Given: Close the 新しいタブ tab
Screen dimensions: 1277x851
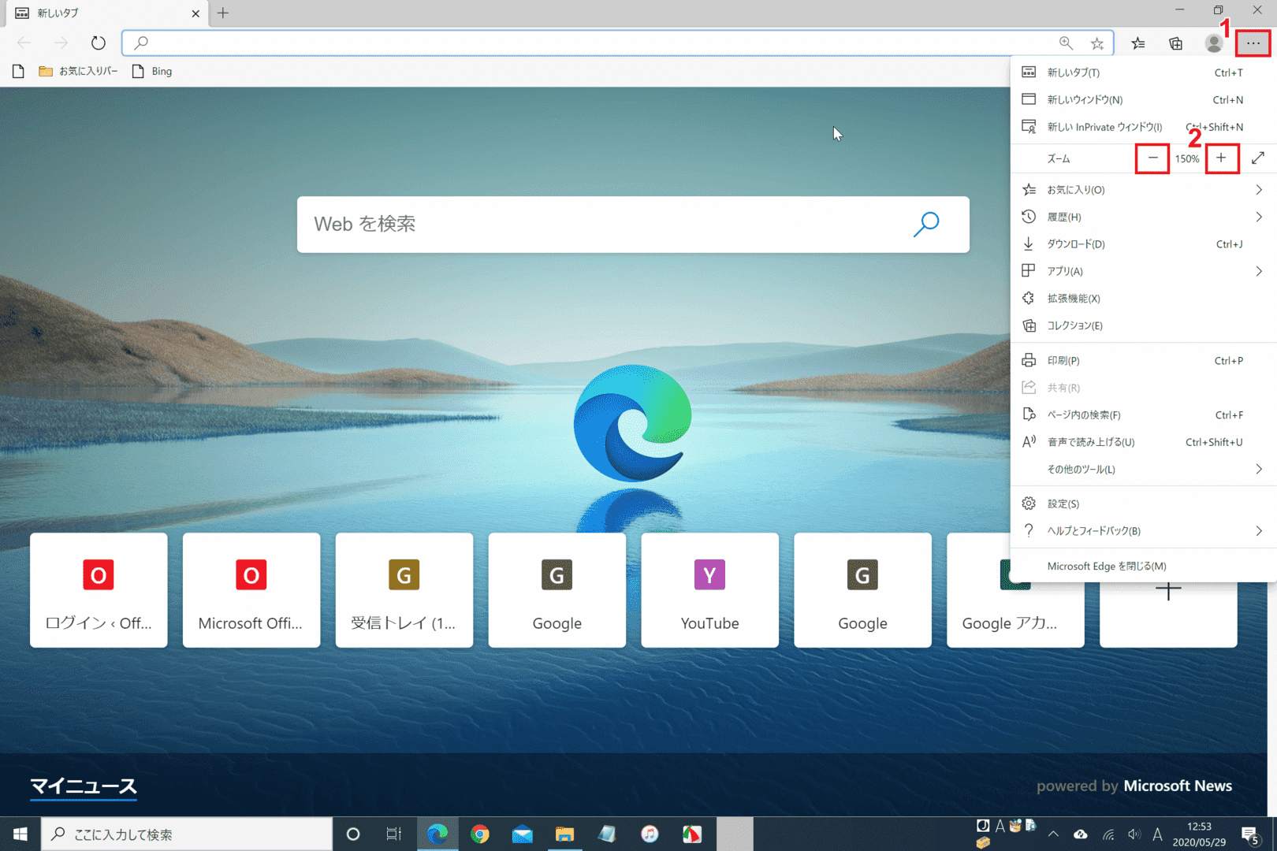Looking at the screenshot, I should pyautogui.click(x=195, y=13).
